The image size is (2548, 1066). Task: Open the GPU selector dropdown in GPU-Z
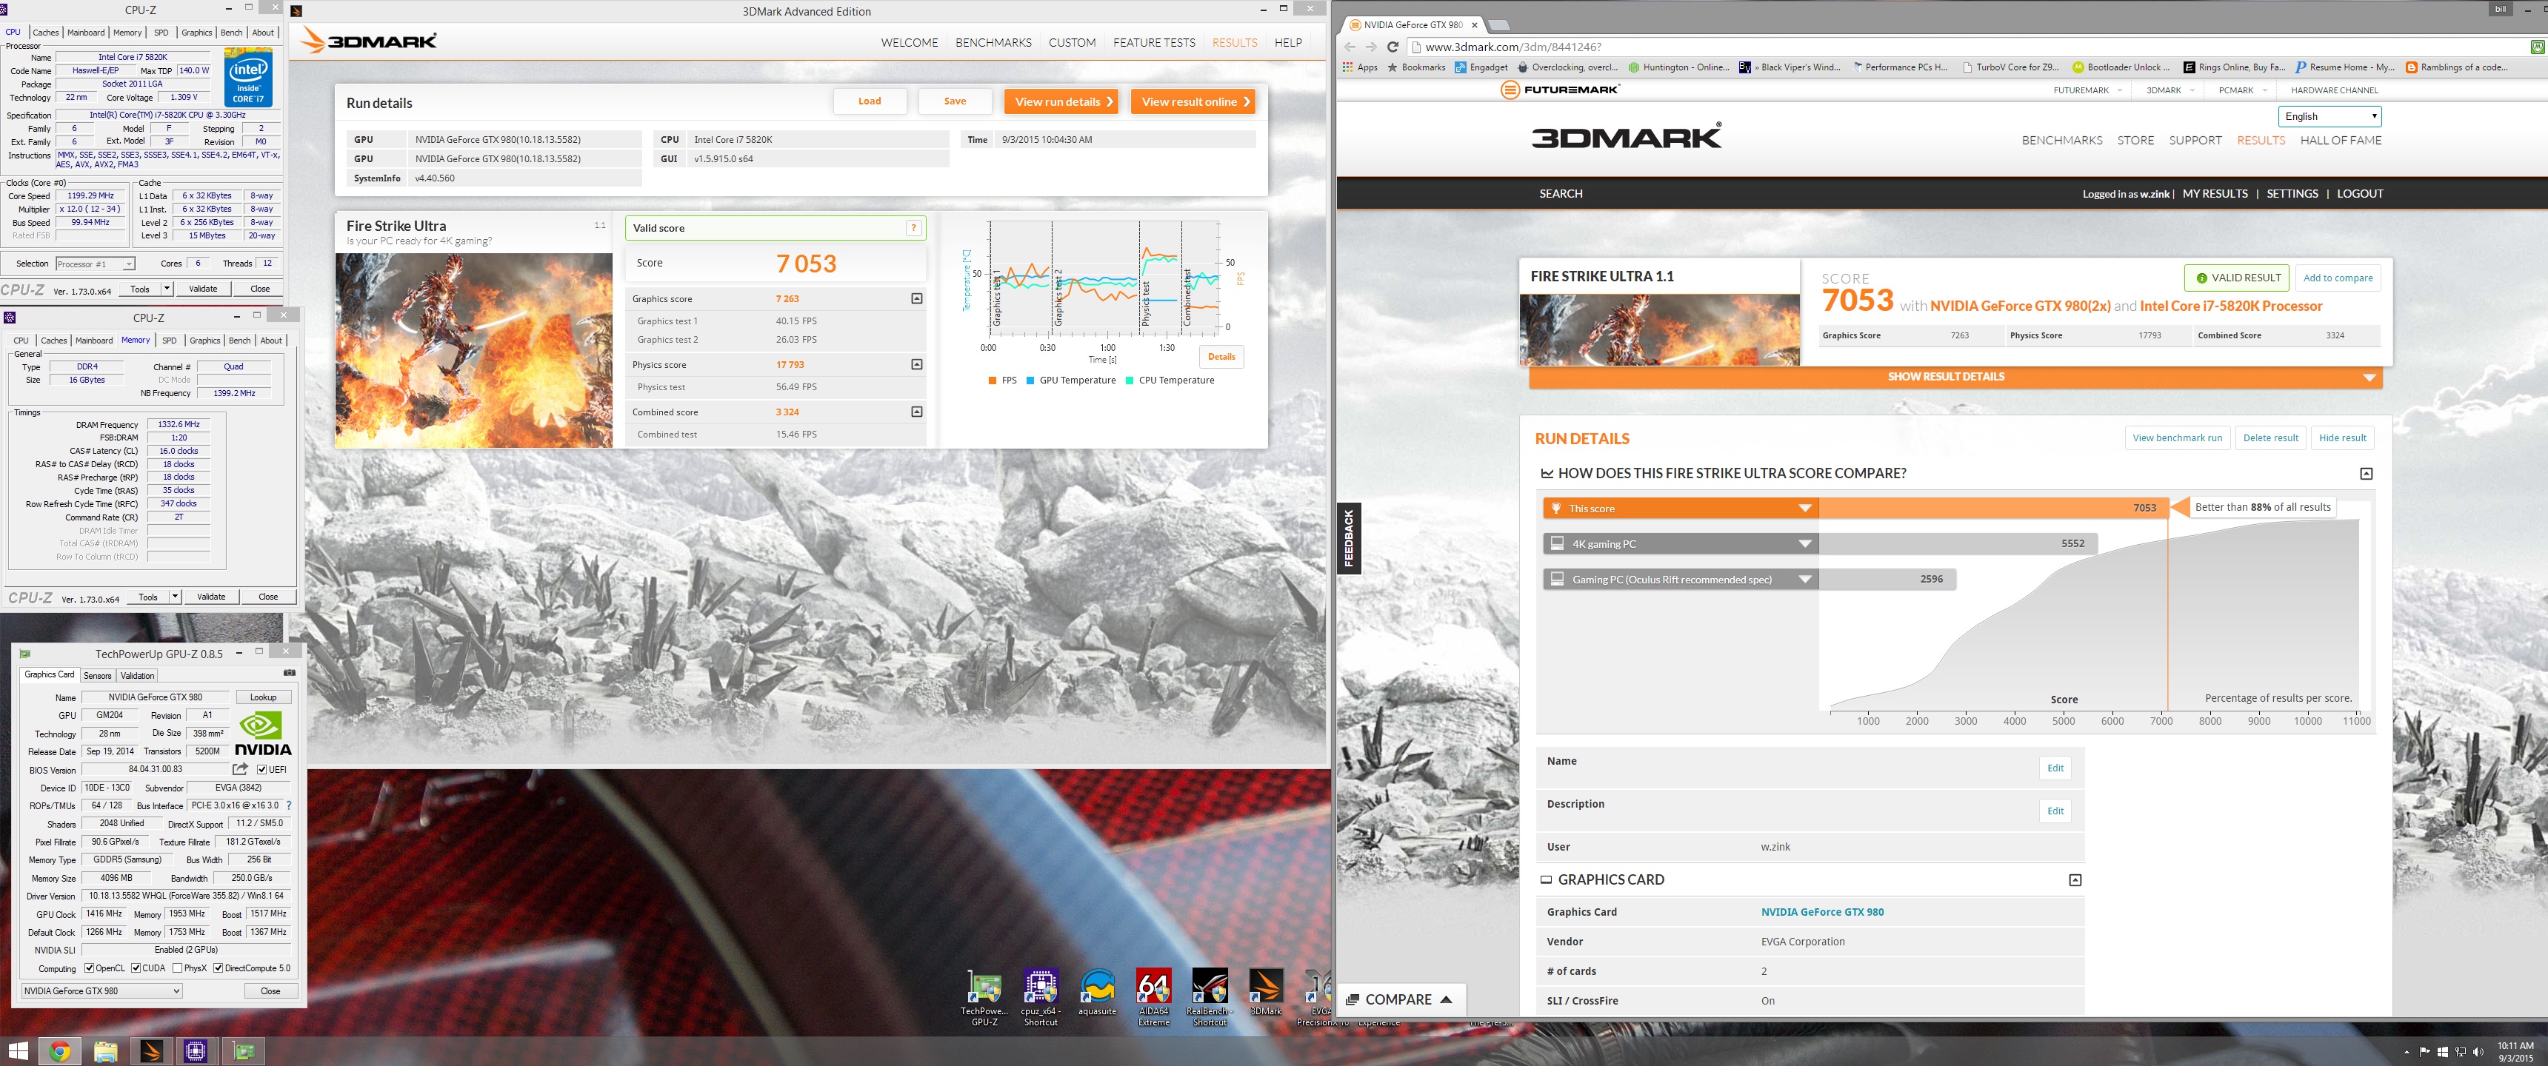pos(102,990)
